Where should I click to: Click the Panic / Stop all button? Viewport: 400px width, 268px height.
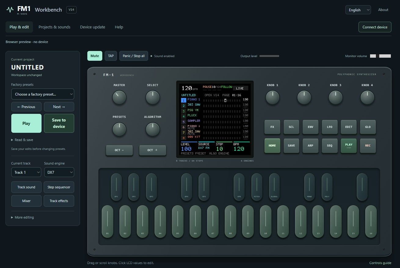134,56
